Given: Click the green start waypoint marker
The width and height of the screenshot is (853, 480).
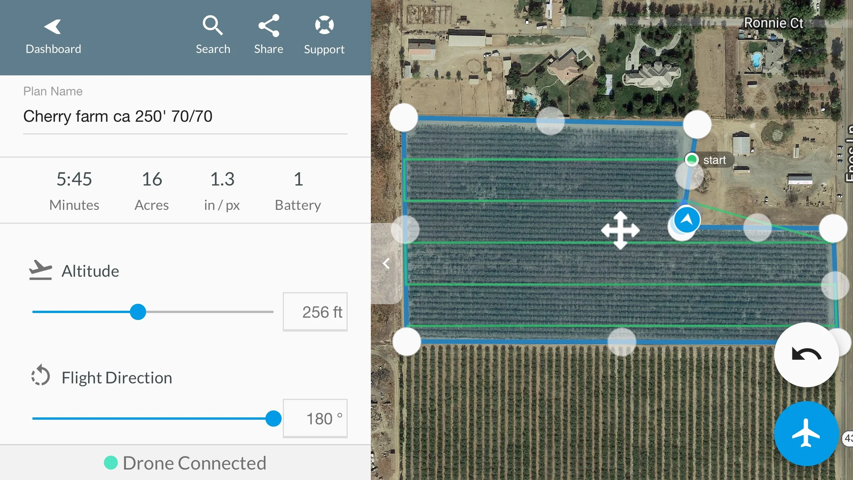Looking at the screenshot, I should [x=692, y=160].
